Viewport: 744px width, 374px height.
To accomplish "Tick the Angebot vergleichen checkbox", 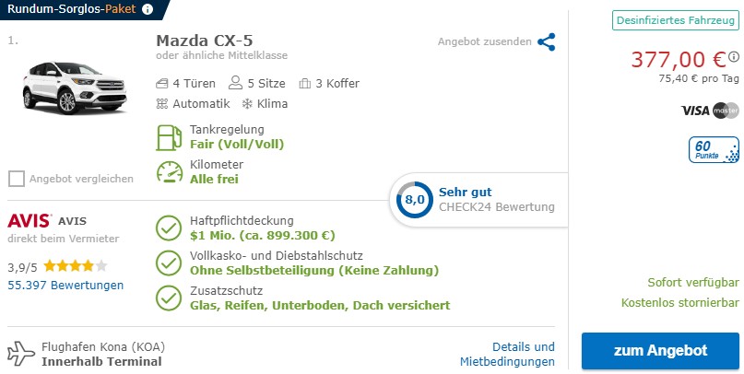I will pyautogui.click(x=17, y=179).
